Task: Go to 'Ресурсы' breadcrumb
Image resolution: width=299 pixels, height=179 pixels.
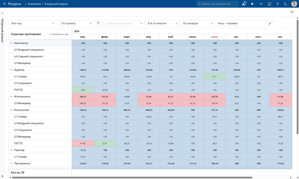Action: tap(14, 4)
